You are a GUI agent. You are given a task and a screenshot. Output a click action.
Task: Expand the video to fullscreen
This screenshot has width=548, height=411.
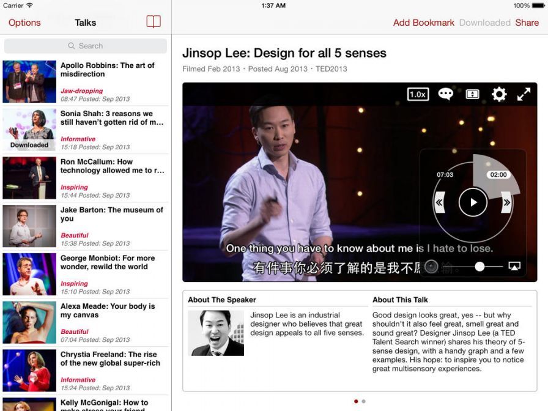524,94
